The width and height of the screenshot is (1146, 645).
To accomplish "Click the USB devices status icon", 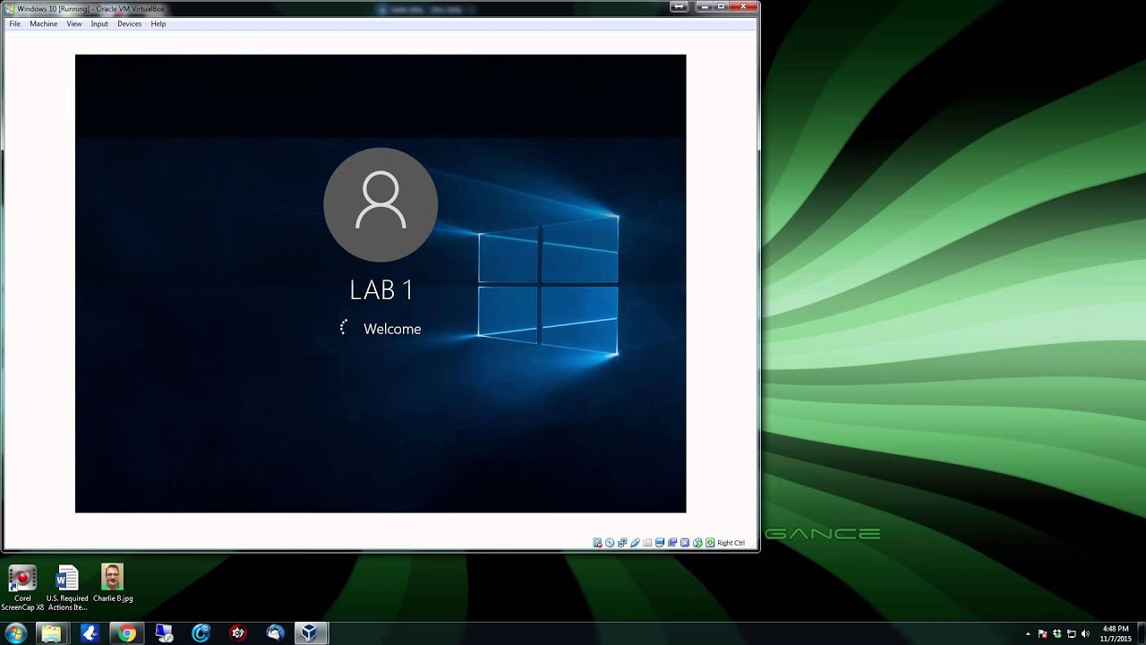I will pos(635,543).
